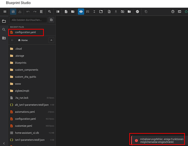
Task: Open the help question mark icon
Action: [173, 12]
